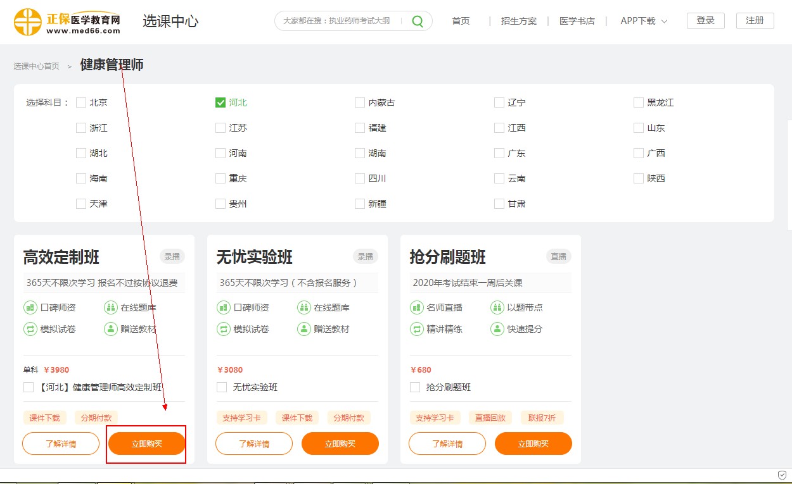Click 了解详情 under 抢分刷题班
This screenshot has height=484, width=792.
447,444
